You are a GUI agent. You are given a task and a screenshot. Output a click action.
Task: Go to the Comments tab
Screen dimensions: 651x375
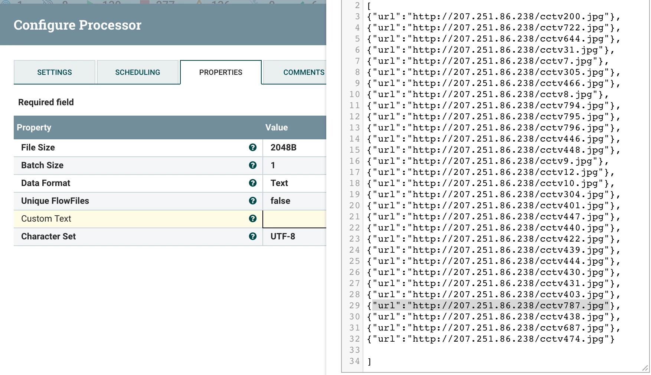(295, 72)
